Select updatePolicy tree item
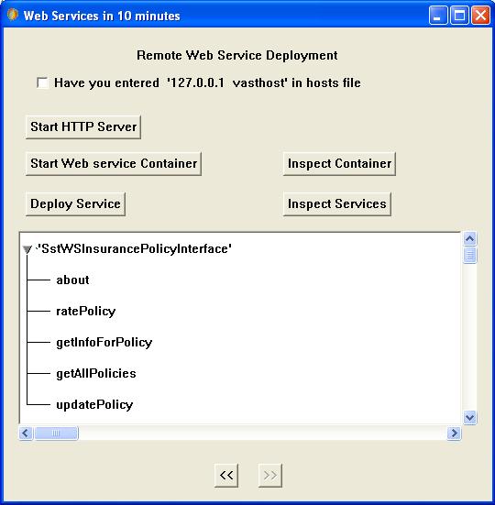 tap(94, 405)
